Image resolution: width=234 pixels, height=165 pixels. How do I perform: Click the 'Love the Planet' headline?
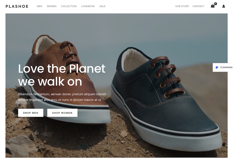click(62, 75)
